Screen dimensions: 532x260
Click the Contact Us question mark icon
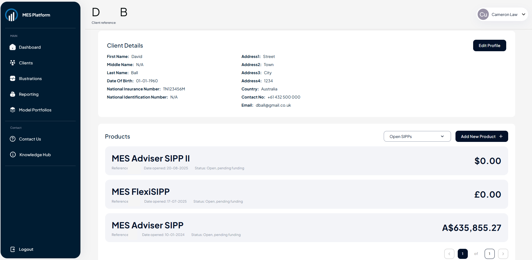click(13, 139)
